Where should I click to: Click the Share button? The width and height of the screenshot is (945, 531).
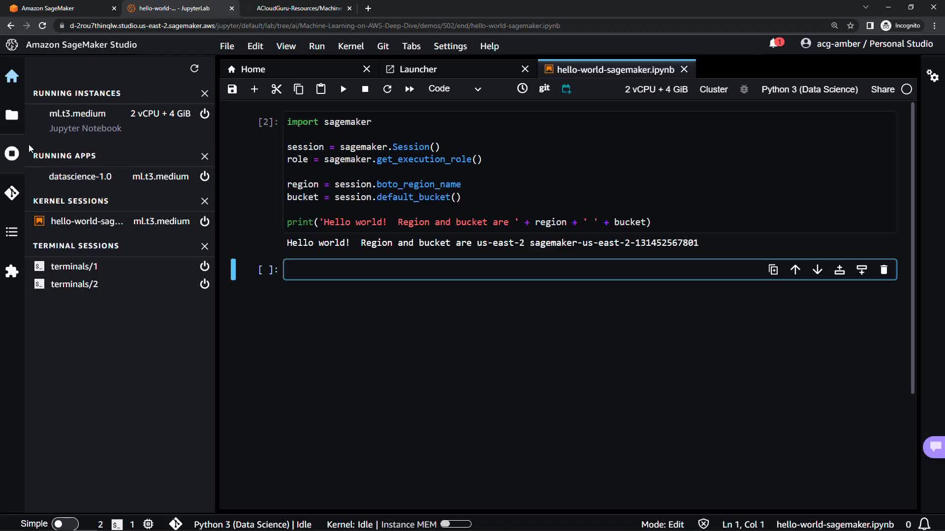point(882,89)
